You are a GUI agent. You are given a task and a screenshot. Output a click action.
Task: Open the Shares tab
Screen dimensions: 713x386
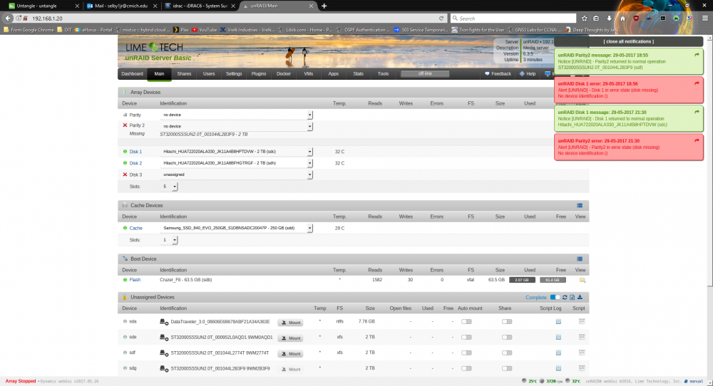click(184, 73)
